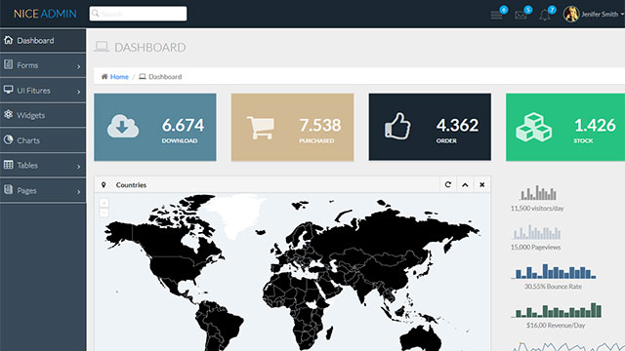Follow the Home breadcrumb link

coord(119,77)
